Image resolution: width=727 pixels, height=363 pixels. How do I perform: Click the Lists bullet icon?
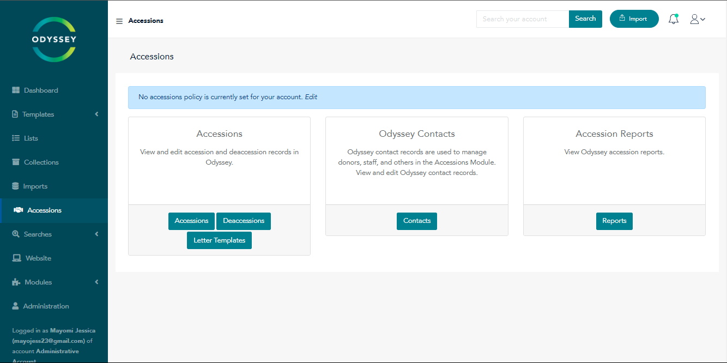pyautogui.click(x=16, y=138)
